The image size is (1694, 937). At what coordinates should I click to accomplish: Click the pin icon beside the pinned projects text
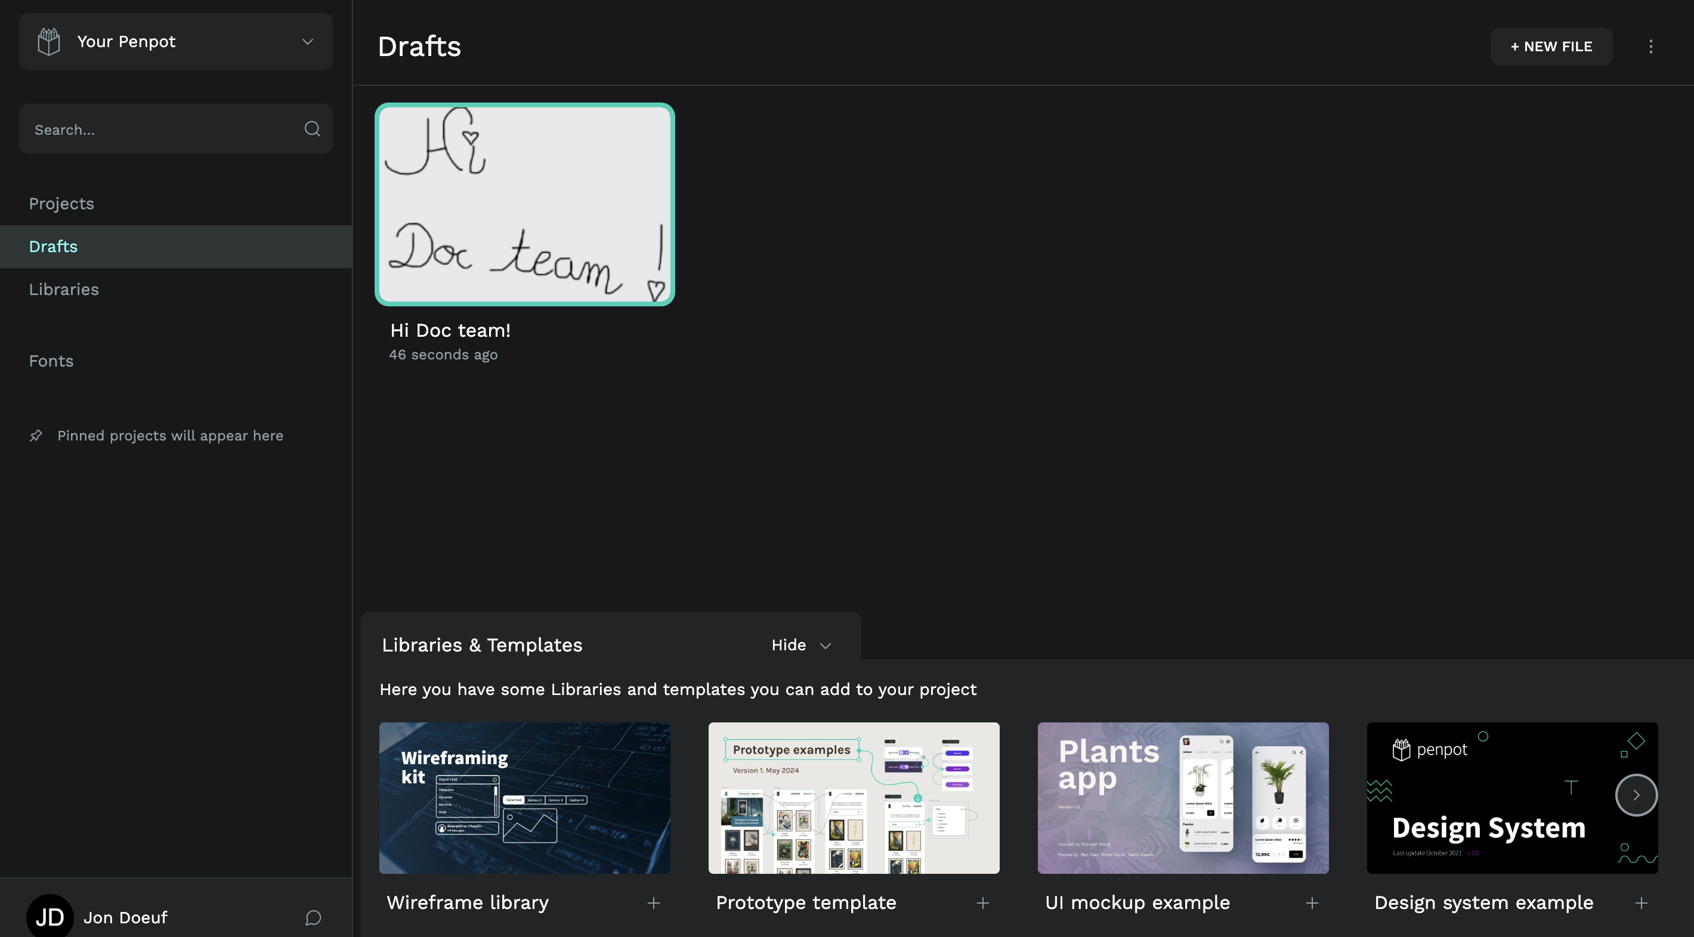[x=36, y=436]
